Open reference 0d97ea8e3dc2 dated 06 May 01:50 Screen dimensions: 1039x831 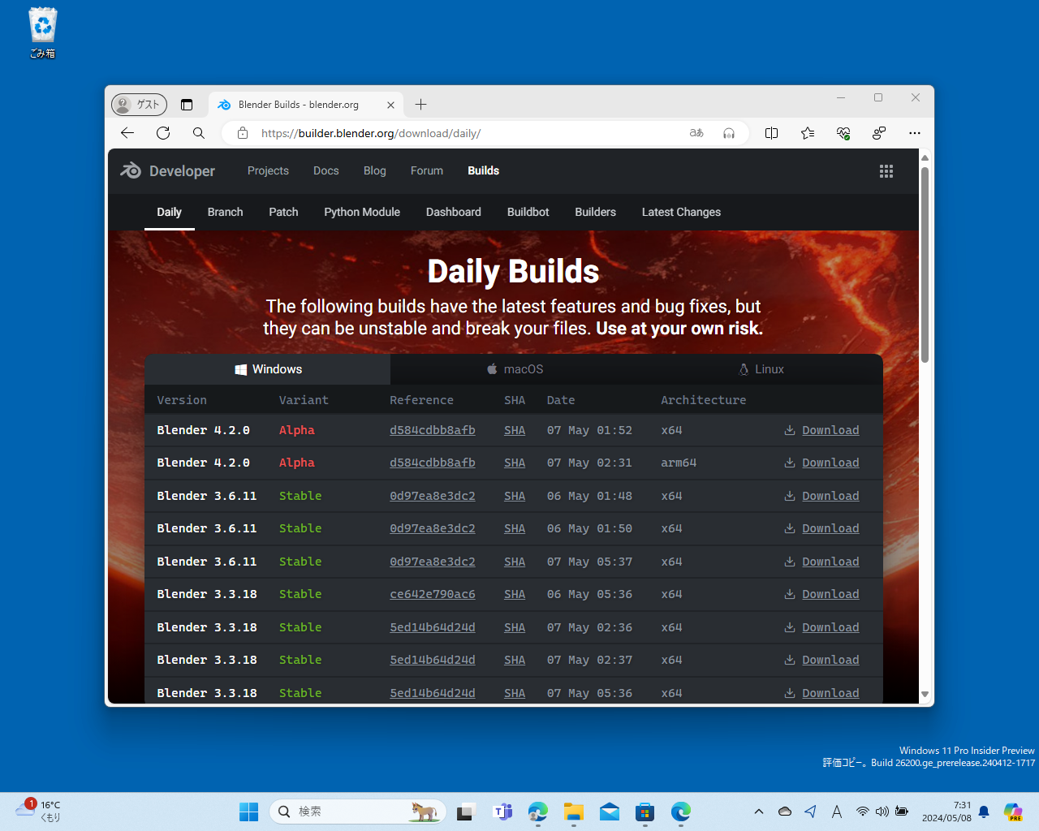pyautogui.click(x=433, y=528)
